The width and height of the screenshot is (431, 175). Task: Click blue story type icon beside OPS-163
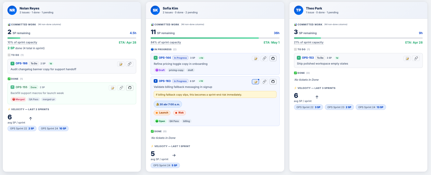tap(155, 81)
